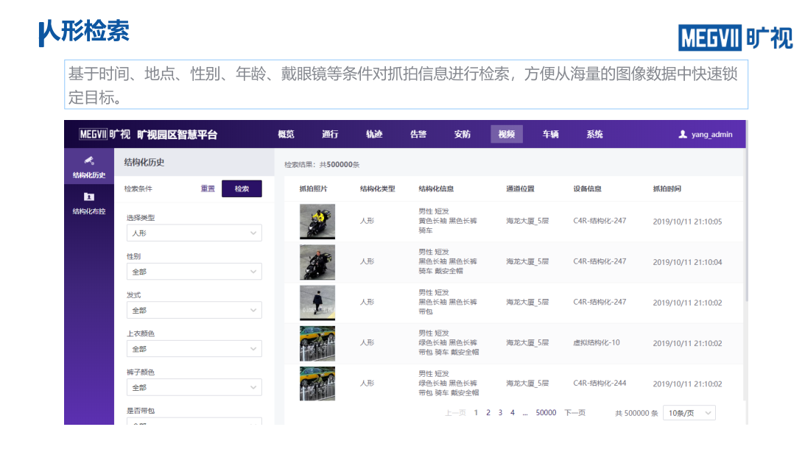Expand the 选择类型 dropdown showing 人形
The image size is (805, 452).
click(194, 233)
